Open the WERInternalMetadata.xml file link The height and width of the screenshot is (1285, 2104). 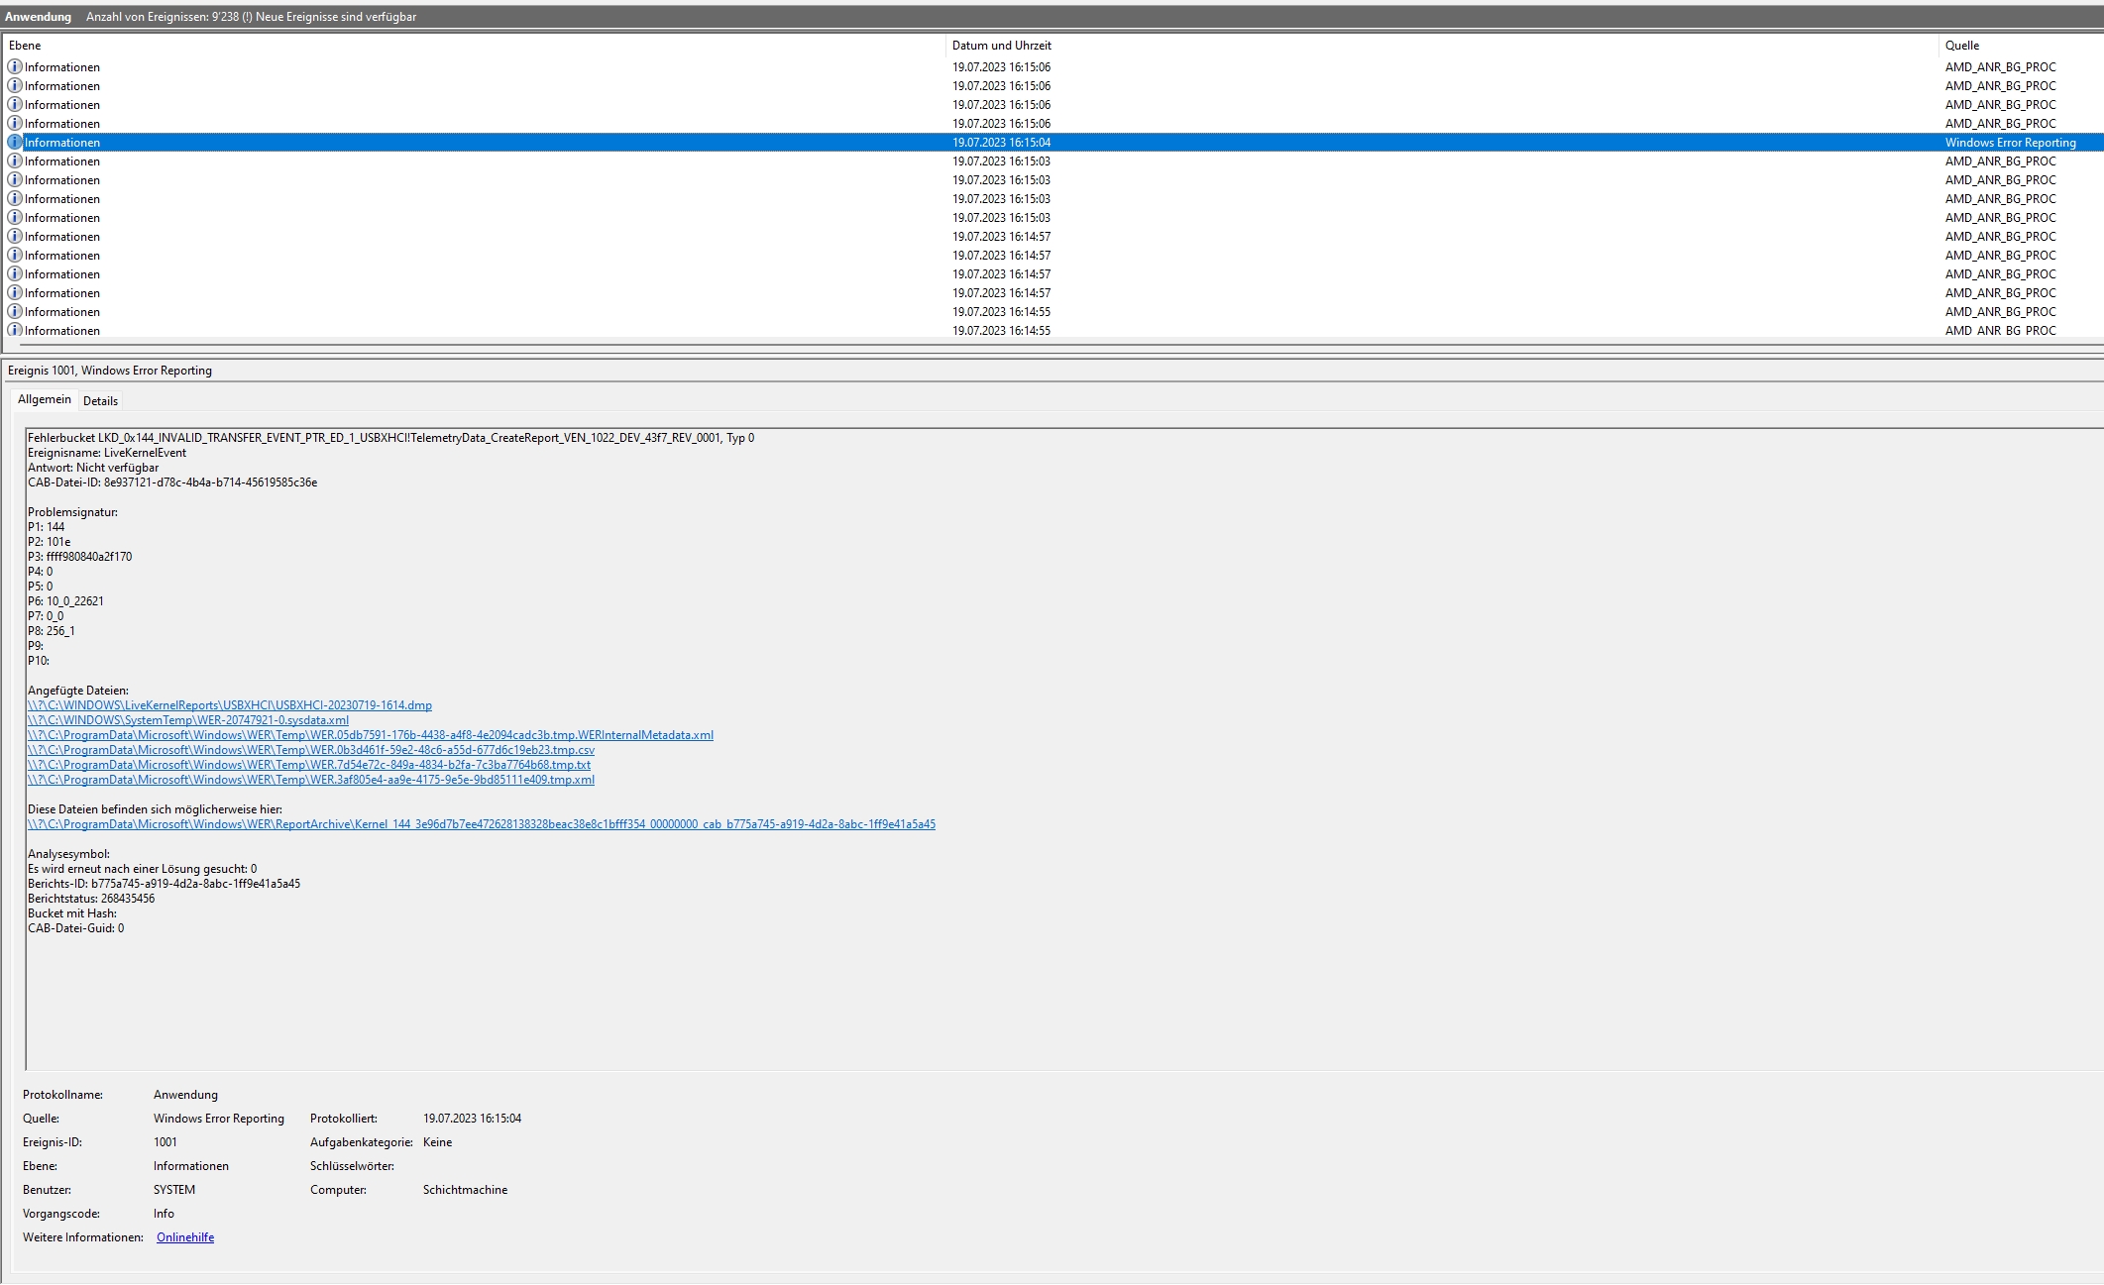[371, 735]
